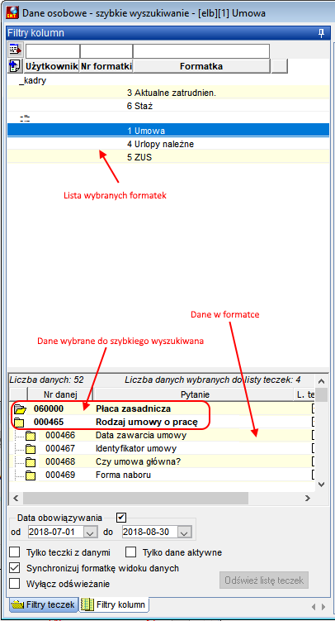Screen dimensions: 335x621
Task: Toggle L. teczek checkbox for Forma naboru
Action: pyautogui.click(x=314, y=475)
